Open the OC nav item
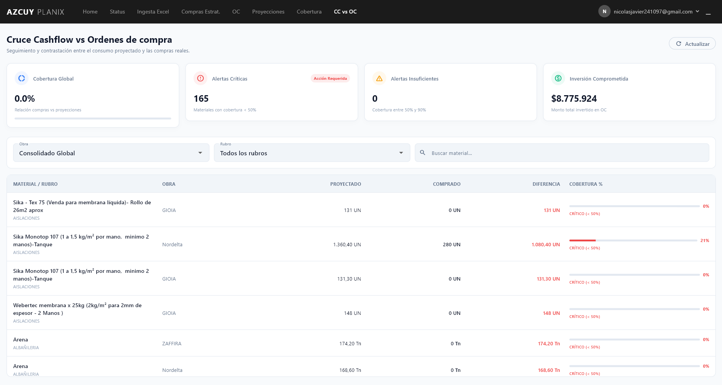 click(236, 12)
